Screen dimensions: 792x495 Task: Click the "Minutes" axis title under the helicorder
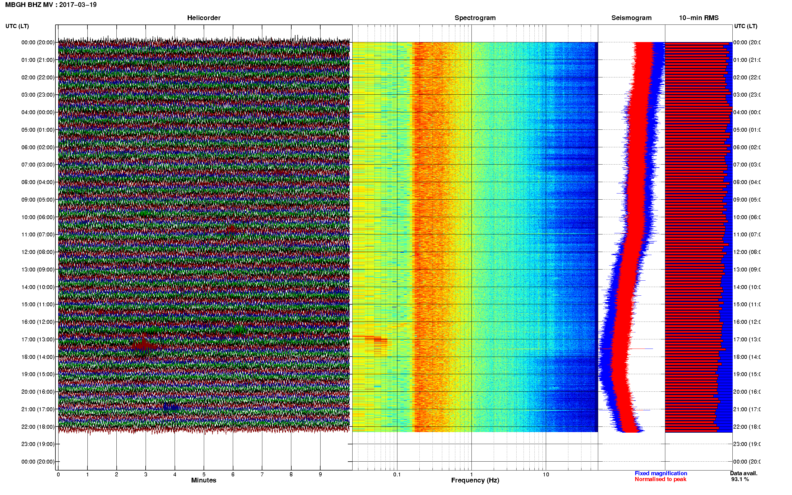(x=204, y=480)
